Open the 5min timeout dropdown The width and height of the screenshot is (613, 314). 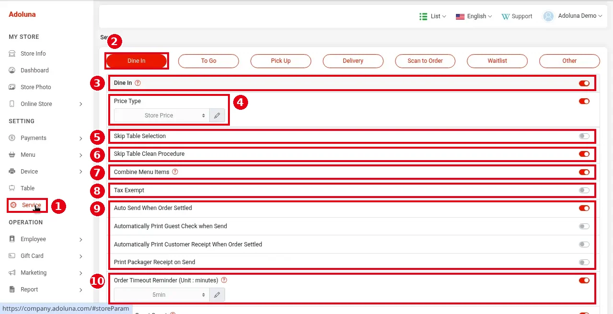click(161, 295)
